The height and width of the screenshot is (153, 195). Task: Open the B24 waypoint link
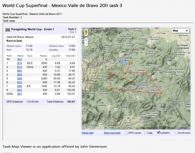click(x=19, y=90)
